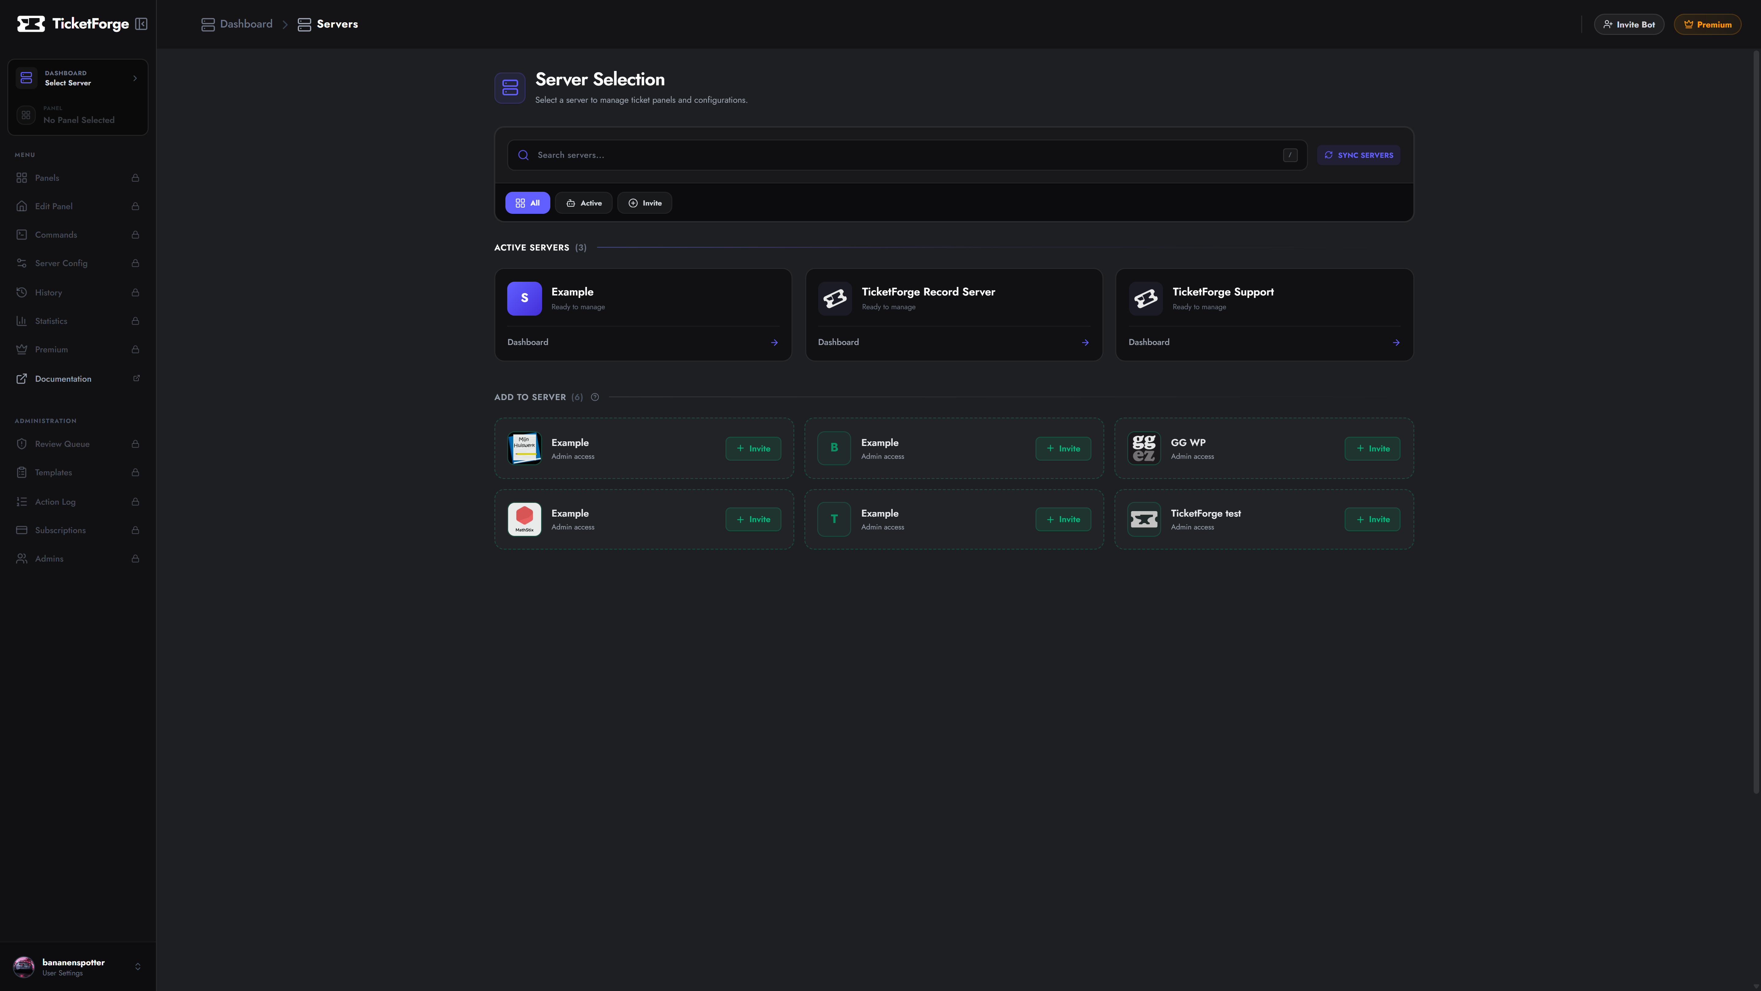Click the Review Queue shield icon
Screen dimensions: 1761x991
tap(22, 444)
